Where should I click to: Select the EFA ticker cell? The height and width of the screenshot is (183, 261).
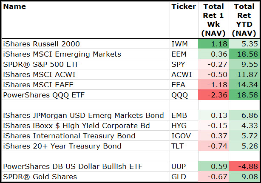tap(179, 85)
